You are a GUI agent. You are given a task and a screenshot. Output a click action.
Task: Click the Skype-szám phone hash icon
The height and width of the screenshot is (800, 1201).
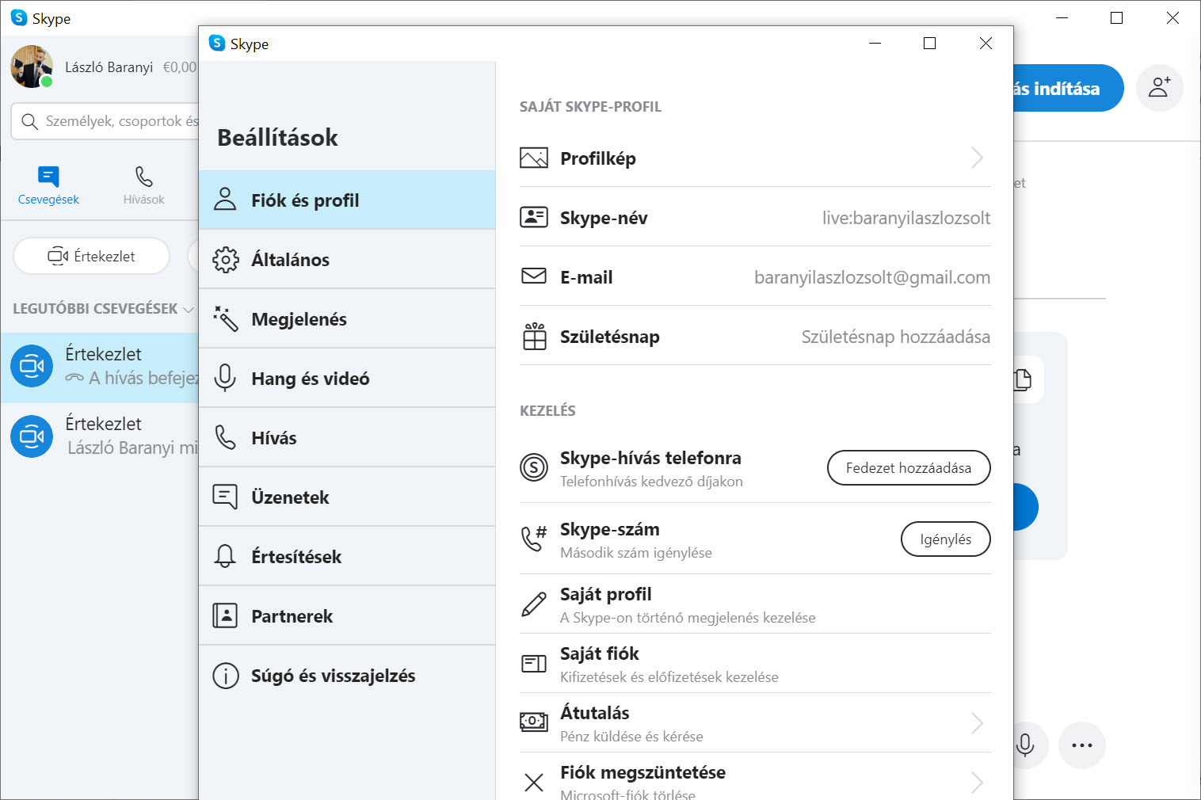tap(534, 539)
